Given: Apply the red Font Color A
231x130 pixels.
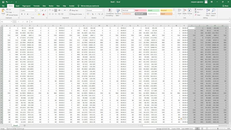Looking at the screenshot, I should pyautogui.click(x=43, y=14).
